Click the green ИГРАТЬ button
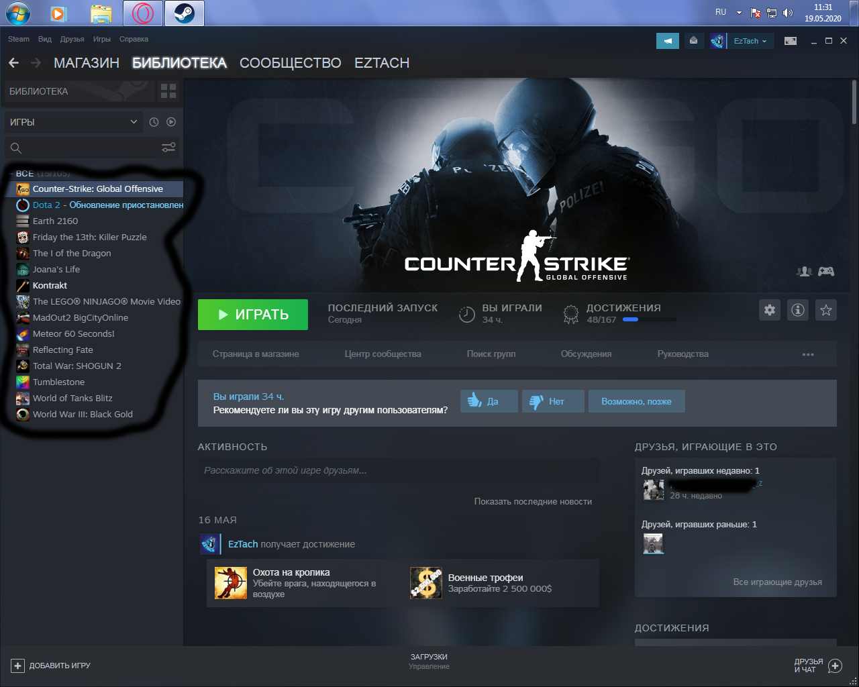Screen dimensions: 859x687 pyautogui.click(x=253, y=315)
